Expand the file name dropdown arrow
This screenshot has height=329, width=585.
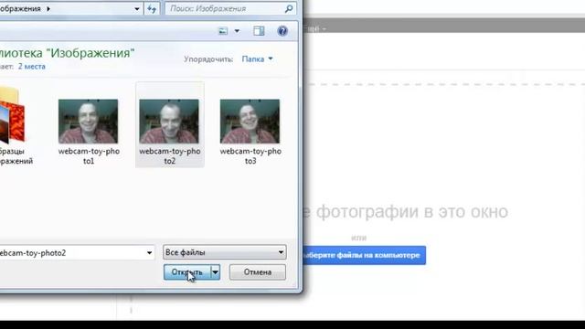pyautogui.click(x=149, y=253)
